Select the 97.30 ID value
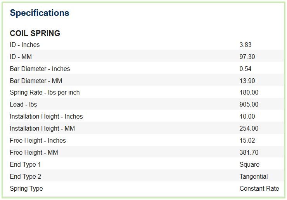287x200 pixels. point(247,57)
